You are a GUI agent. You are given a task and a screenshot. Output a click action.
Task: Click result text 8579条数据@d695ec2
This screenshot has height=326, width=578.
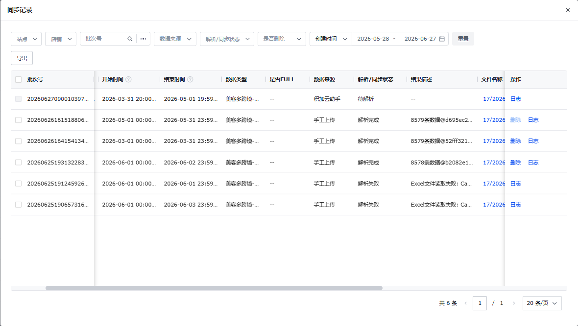(441, 120)
